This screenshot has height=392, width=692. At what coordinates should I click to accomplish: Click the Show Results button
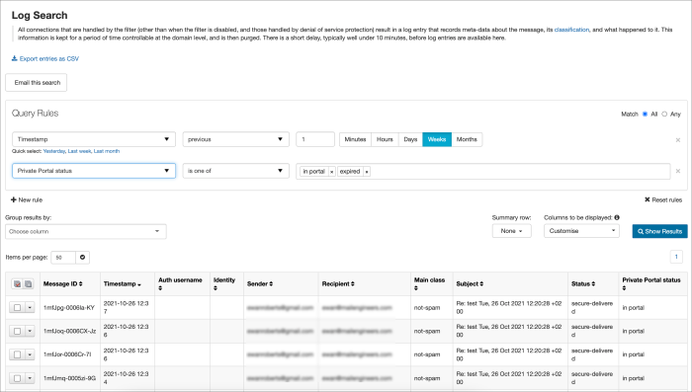pyautogui.click(x=659, y=231)
